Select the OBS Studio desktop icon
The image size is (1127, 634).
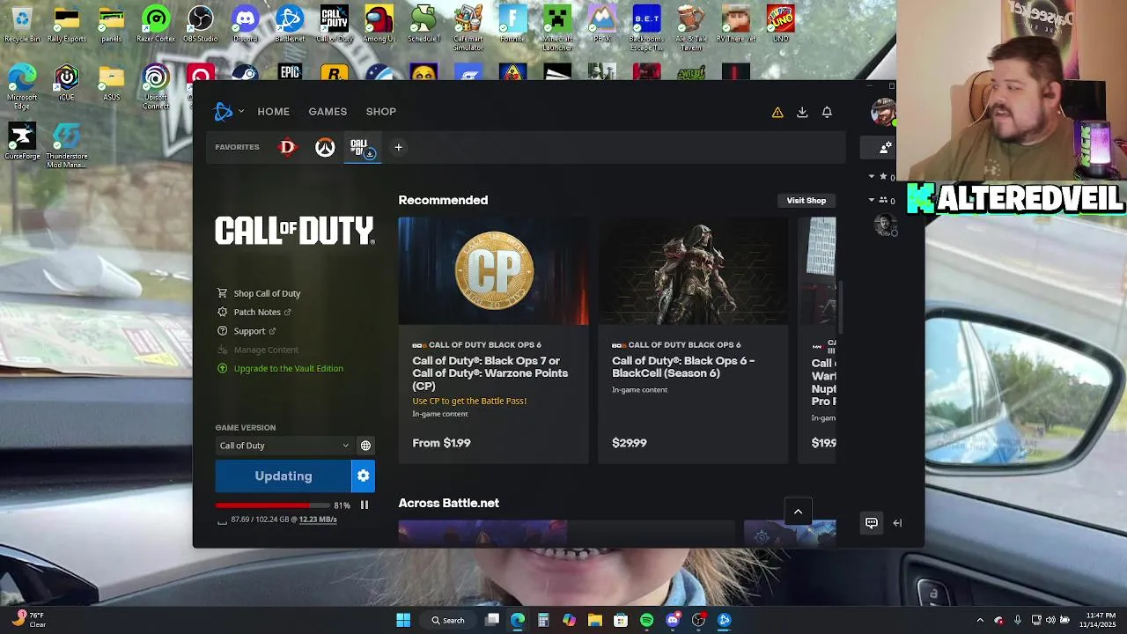coord(201,24)
